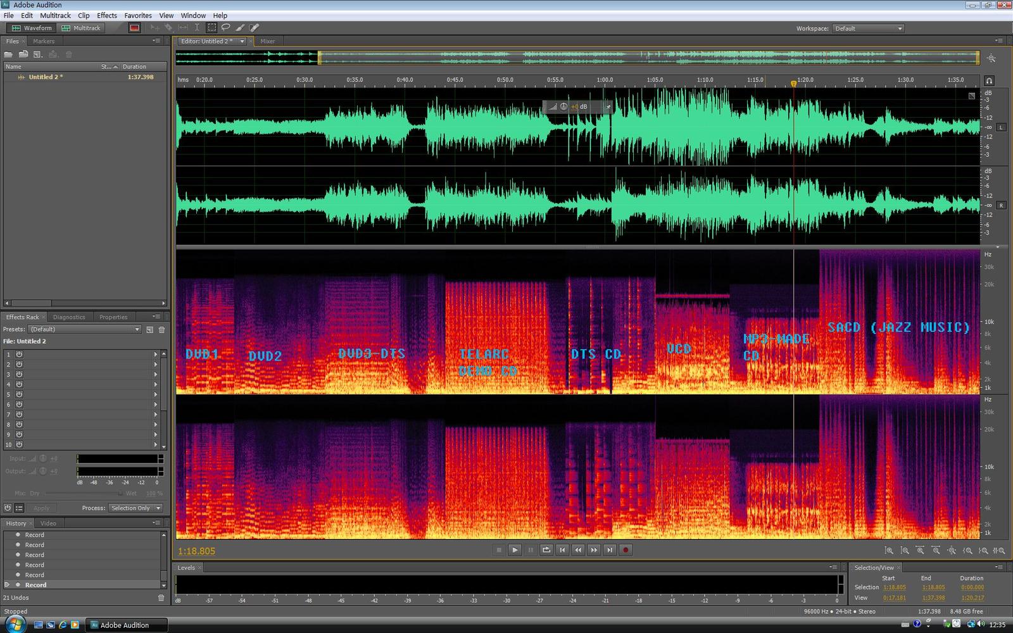Select the Spot Healing Brush tool
1013x633 pixels.
(254, 27)
